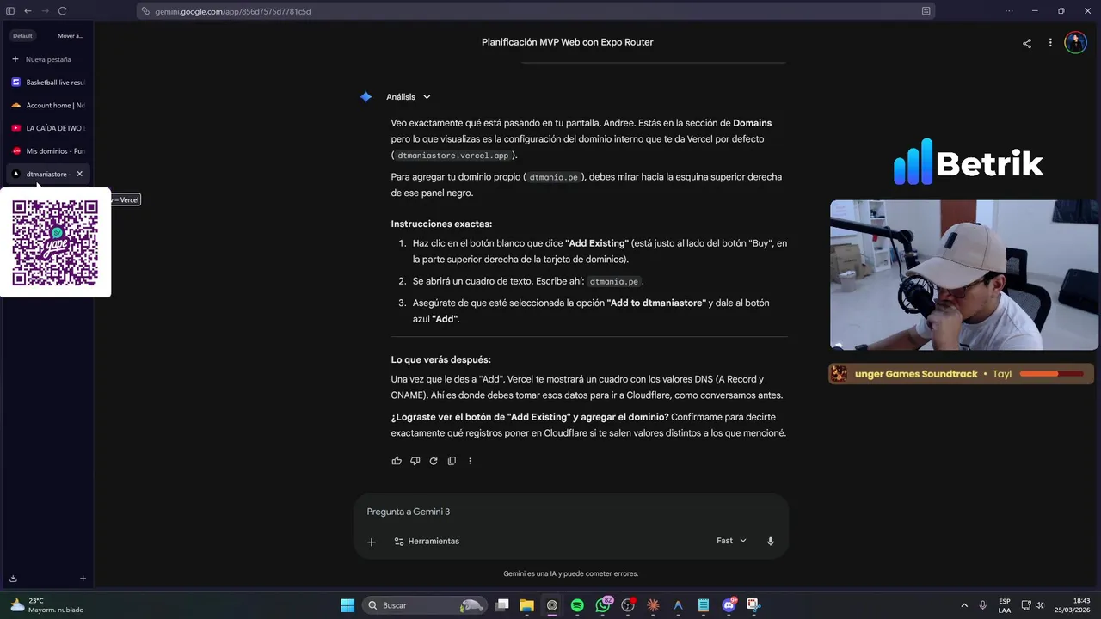Click the Instrucciones exactas heading
Image resolution: width=1101 pixels, height=619 pixels.
click(441, 224)
